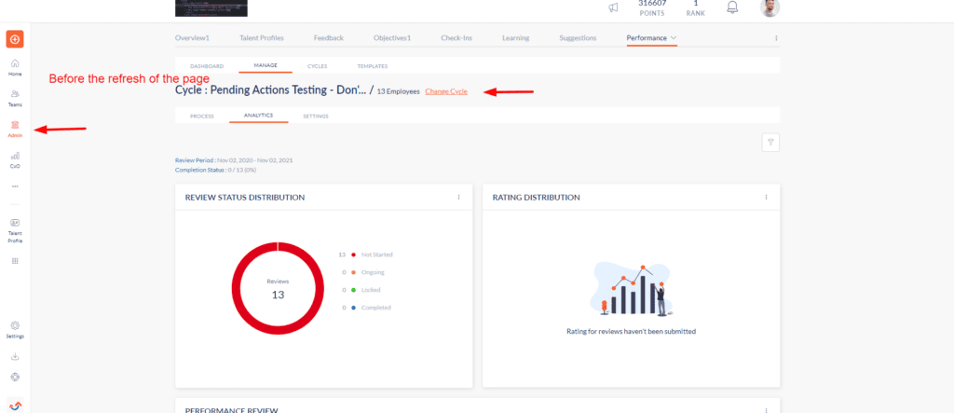The image size is (954, 413).
Task: Switch to the Feedback tab
Action: 329,38
